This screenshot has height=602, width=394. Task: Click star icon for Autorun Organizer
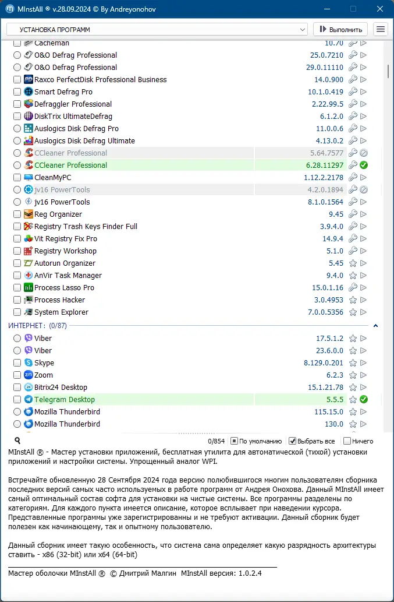[353, 263]
